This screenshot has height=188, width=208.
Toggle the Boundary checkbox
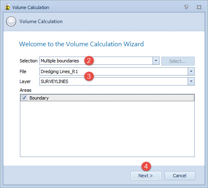[x=24, y=98]
